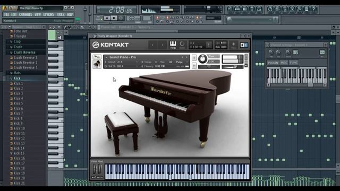Click the channel settings keyboard scroll right arrow
Viewport: 340px width, 191px height.
click(325, 85)
